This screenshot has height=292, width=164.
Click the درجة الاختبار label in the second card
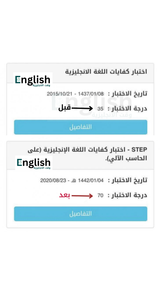[128, 195]
